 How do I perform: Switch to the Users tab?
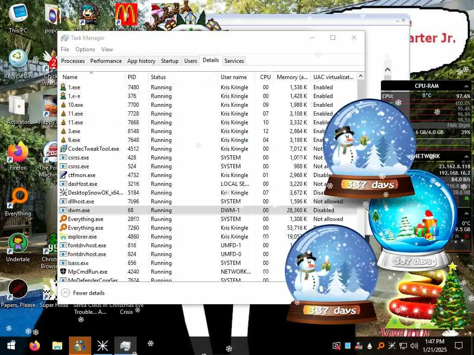pyautogui.click(x=190, y=61)
